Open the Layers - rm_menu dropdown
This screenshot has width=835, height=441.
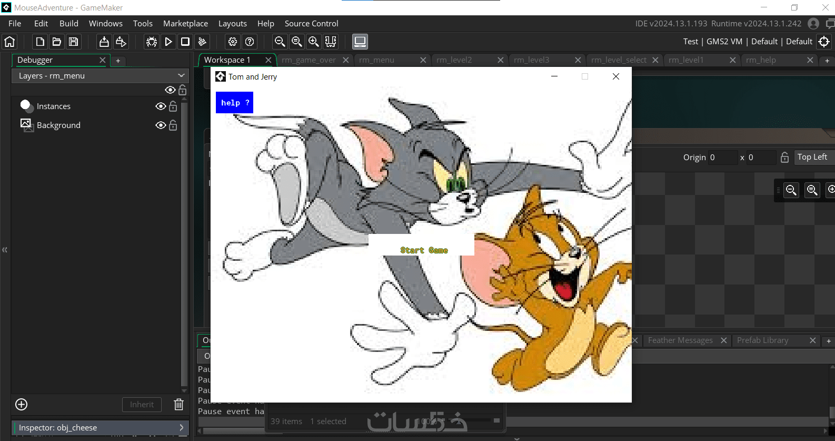pyautogui.click(x=100, y=76)
